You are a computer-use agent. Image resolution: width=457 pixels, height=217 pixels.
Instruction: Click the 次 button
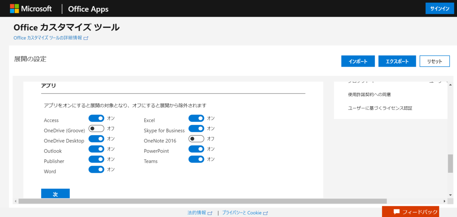55,193
